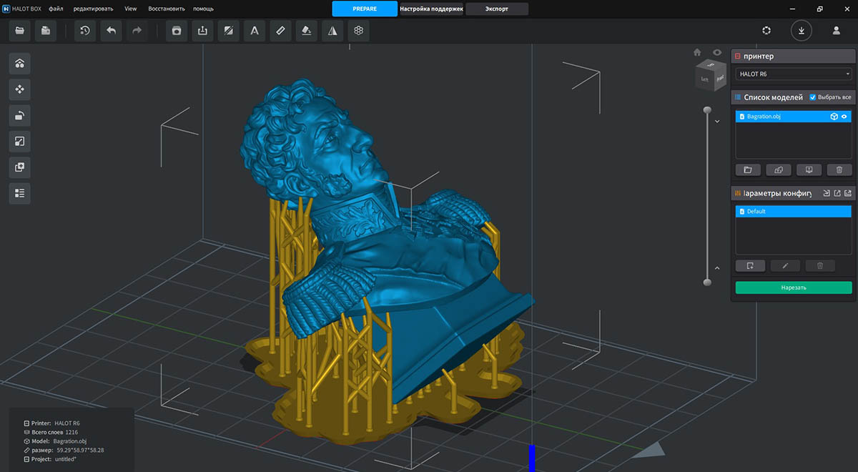Reset view with the home icon
Screen dimensions: 858x472
pyautogui.click(x=698, y=52)
